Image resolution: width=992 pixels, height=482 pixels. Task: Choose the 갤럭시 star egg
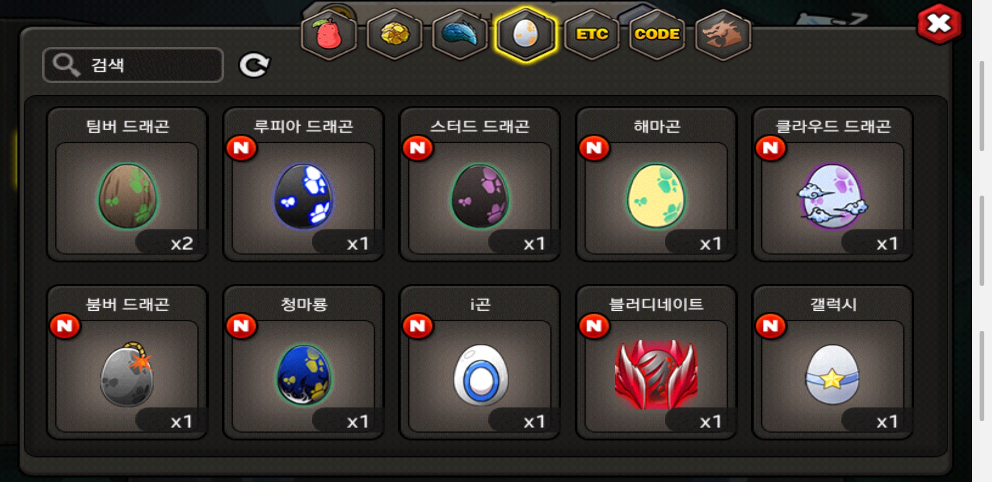[833, 362]
